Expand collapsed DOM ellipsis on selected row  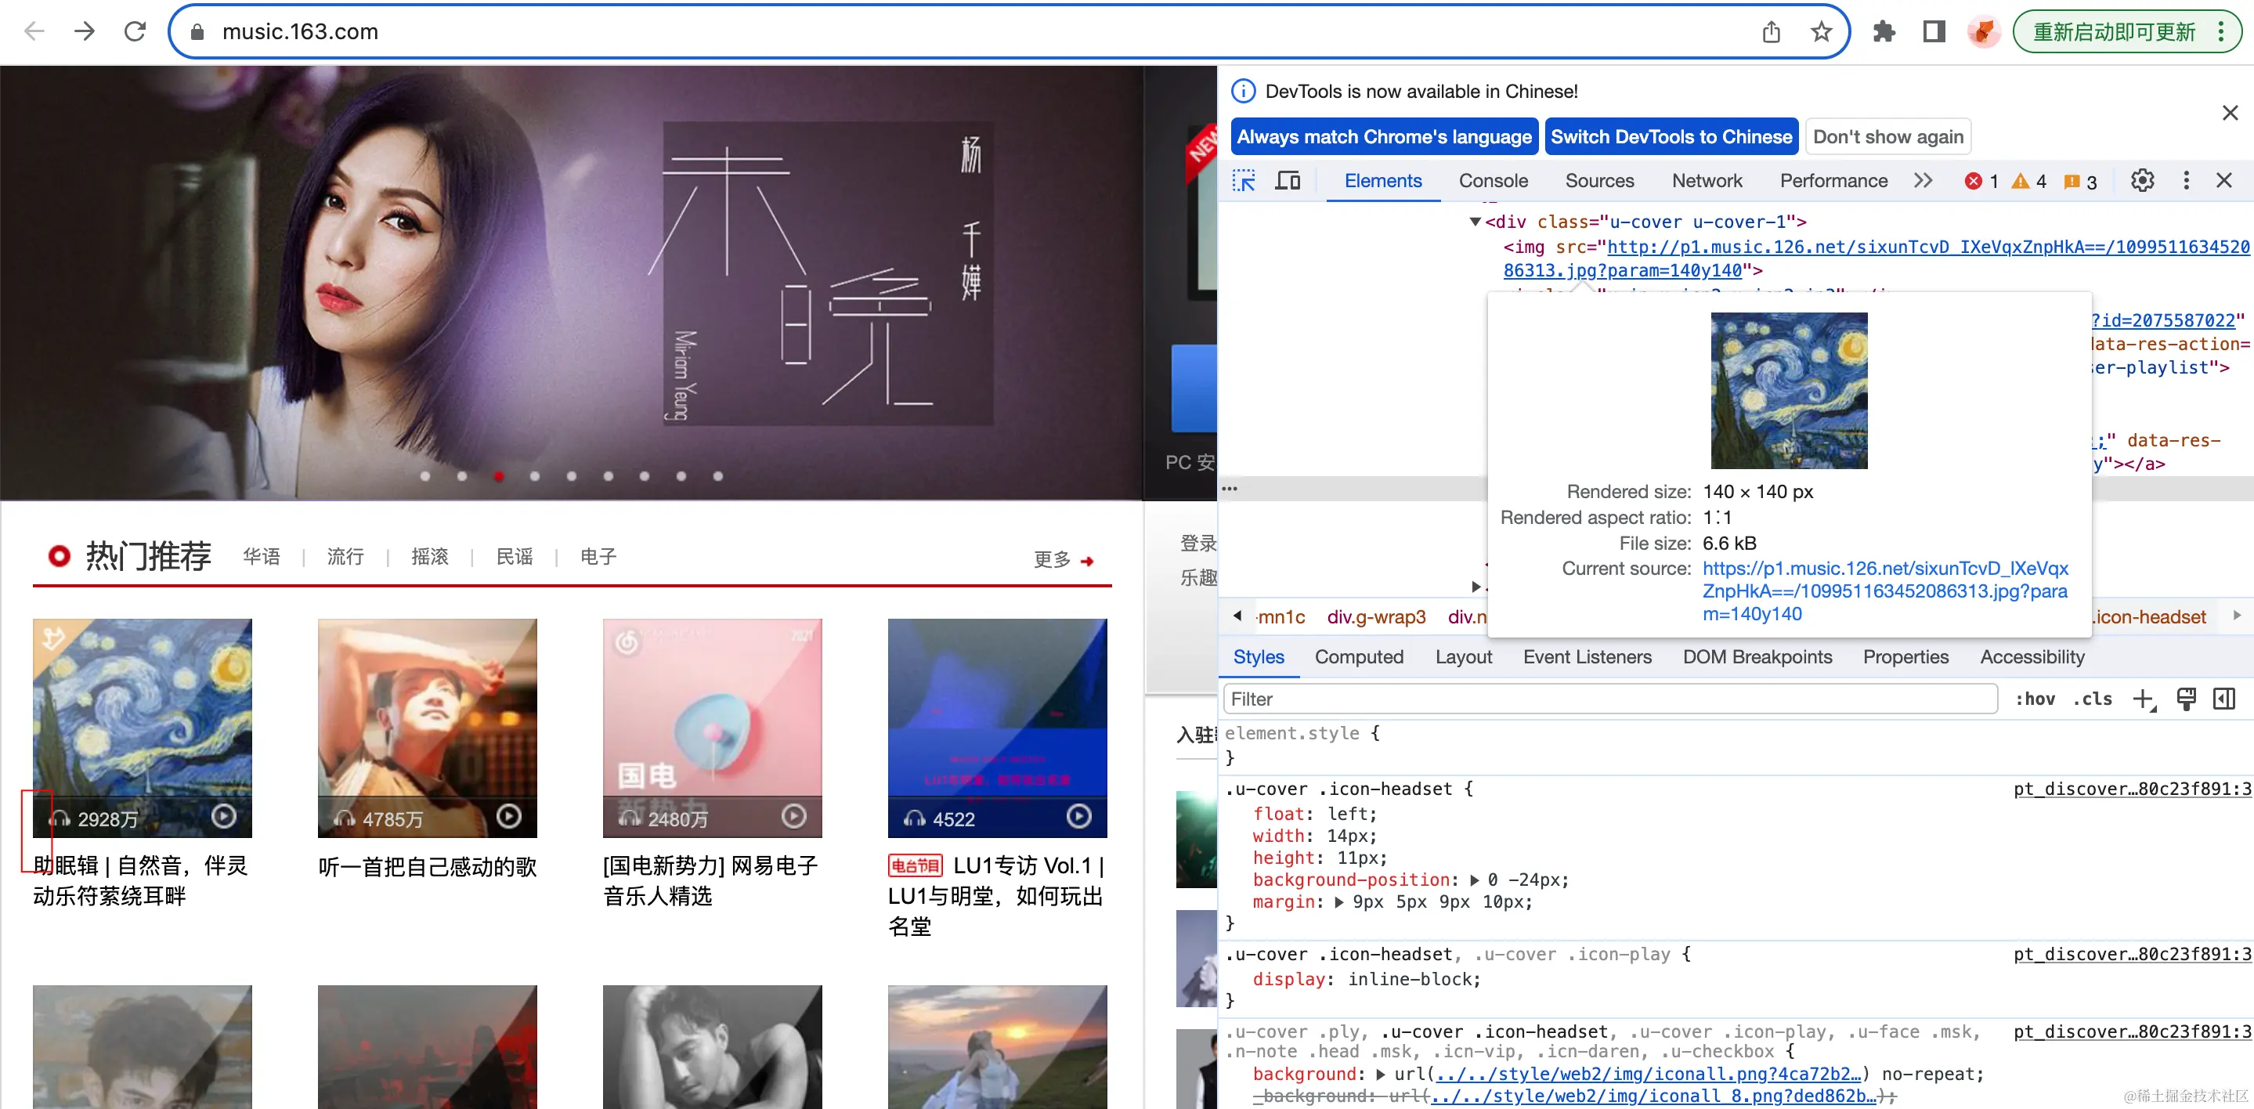coord(1230,489)
